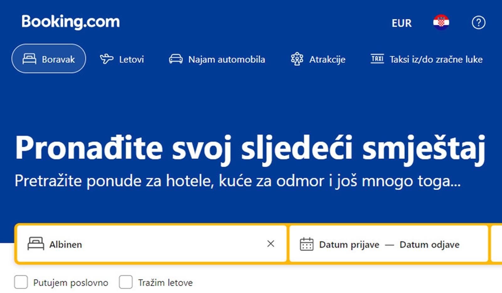Image resolution: width=502 pixels, height=293 pixels.
Task: Check the Putujem poslovno checkbox
Action: (21, 282)
